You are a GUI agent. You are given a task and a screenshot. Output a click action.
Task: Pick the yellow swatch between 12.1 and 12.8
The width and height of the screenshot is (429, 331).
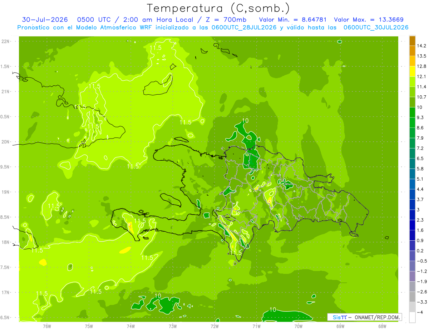point(412,71)
